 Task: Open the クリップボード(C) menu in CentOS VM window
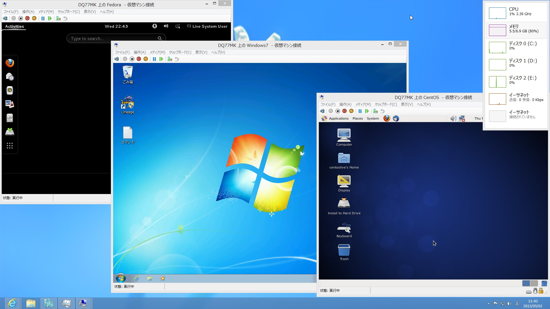386,104
